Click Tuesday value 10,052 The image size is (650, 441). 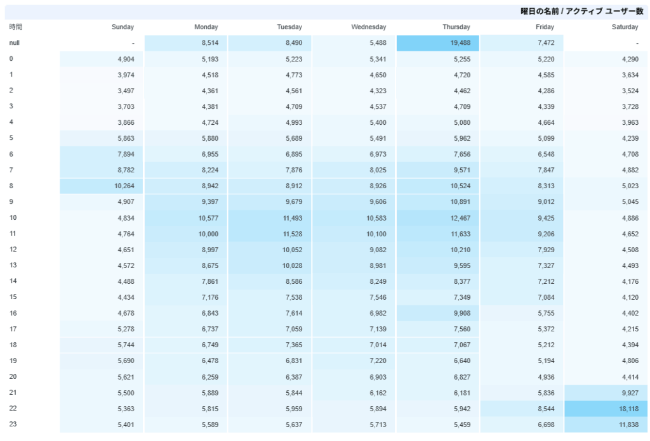(292, 250)
